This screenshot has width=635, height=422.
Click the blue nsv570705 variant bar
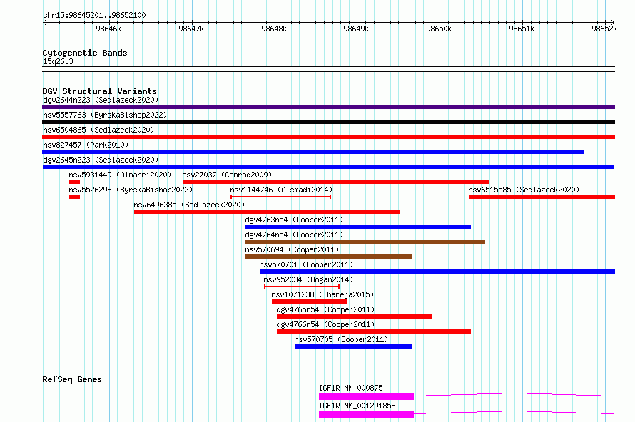click(353, 346)
